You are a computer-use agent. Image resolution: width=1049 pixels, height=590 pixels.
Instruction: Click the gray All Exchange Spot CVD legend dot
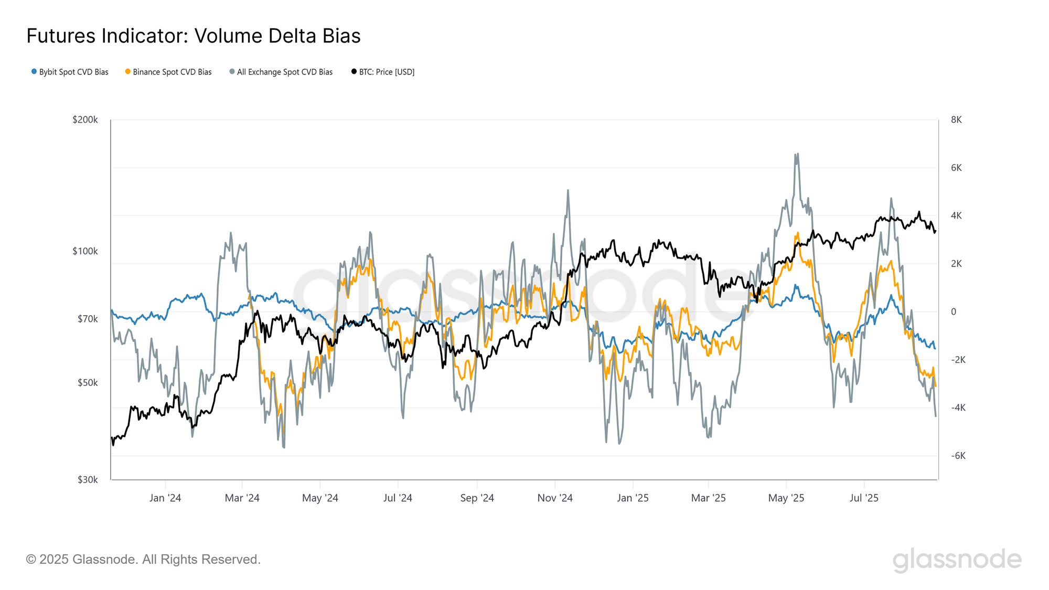[232, 72]
